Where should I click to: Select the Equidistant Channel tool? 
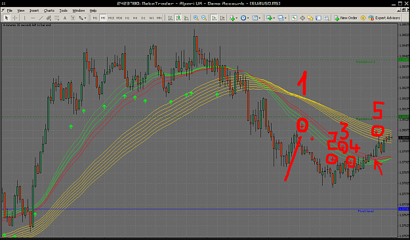49,18
